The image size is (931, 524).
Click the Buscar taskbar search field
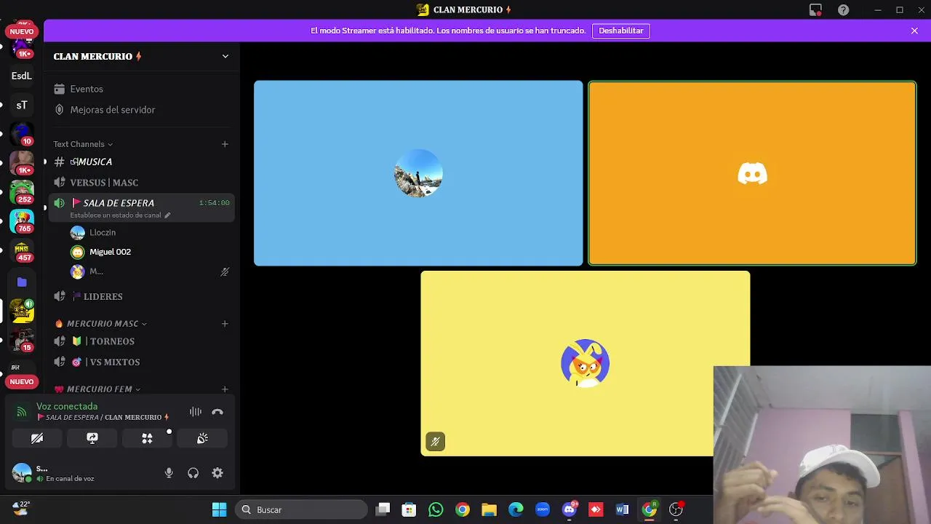pos(302,510)
